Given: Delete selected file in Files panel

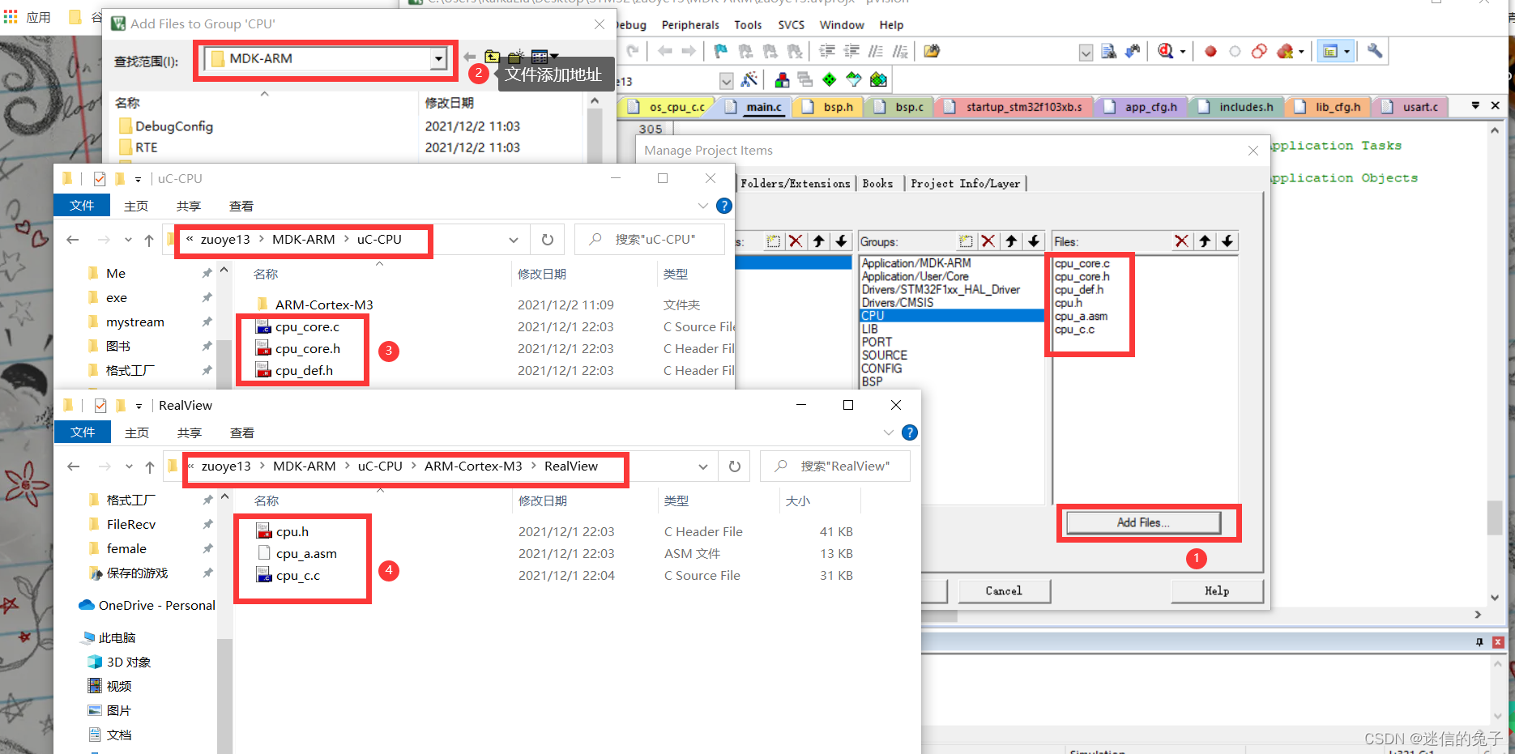Looking at the screenshot, I should click(1182, 241).
